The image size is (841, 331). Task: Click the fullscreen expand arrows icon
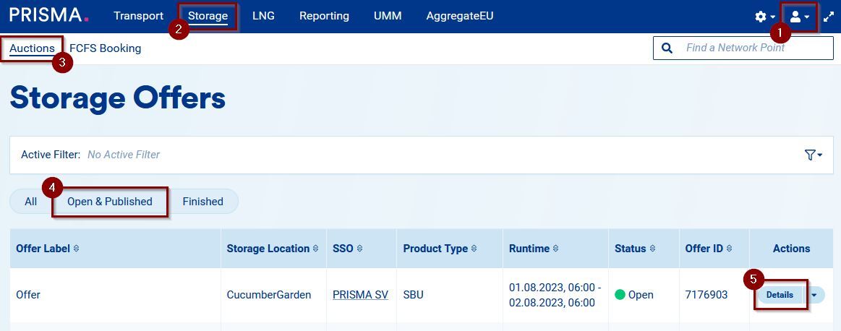[829, 17]
